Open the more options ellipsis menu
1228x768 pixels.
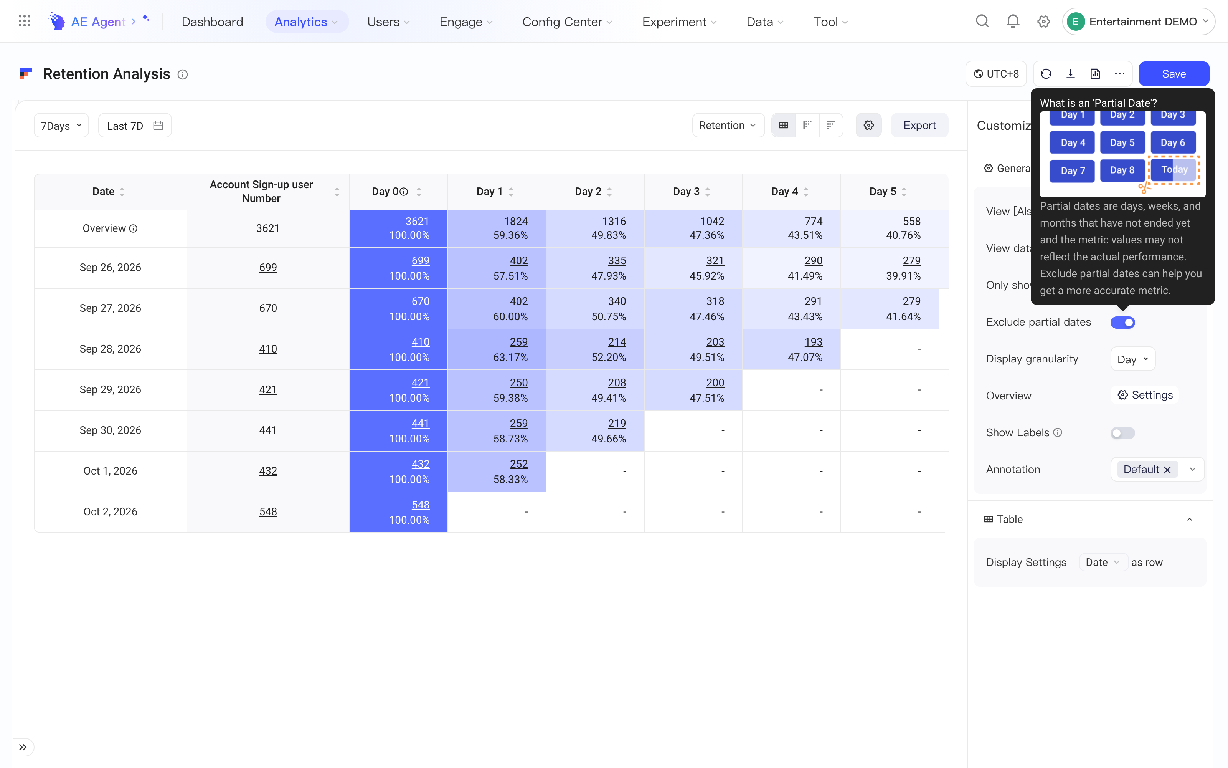[1119, 74]
